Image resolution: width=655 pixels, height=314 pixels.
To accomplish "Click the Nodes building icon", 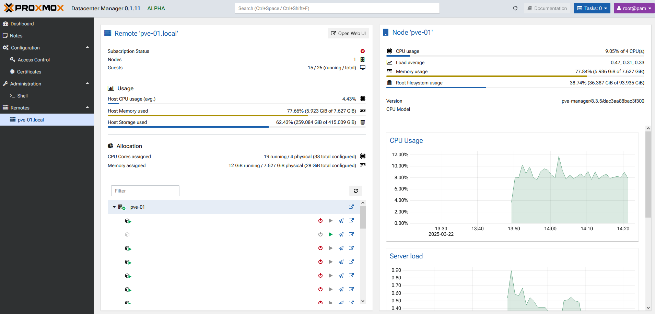I will (363, 59).
